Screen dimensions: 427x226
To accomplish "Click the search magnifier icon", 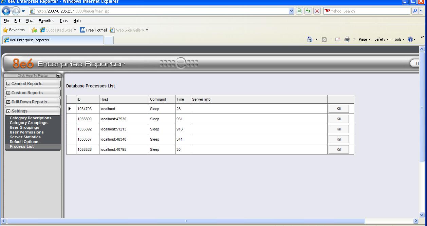I will tap(415, 11).
